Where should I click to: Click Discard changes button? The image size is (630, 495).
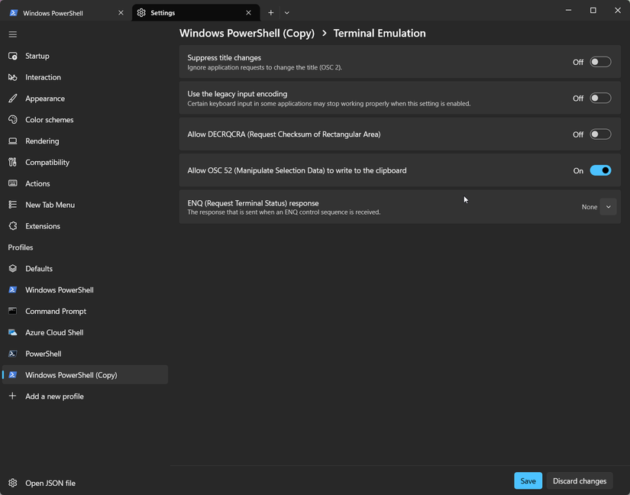point(580,481)
